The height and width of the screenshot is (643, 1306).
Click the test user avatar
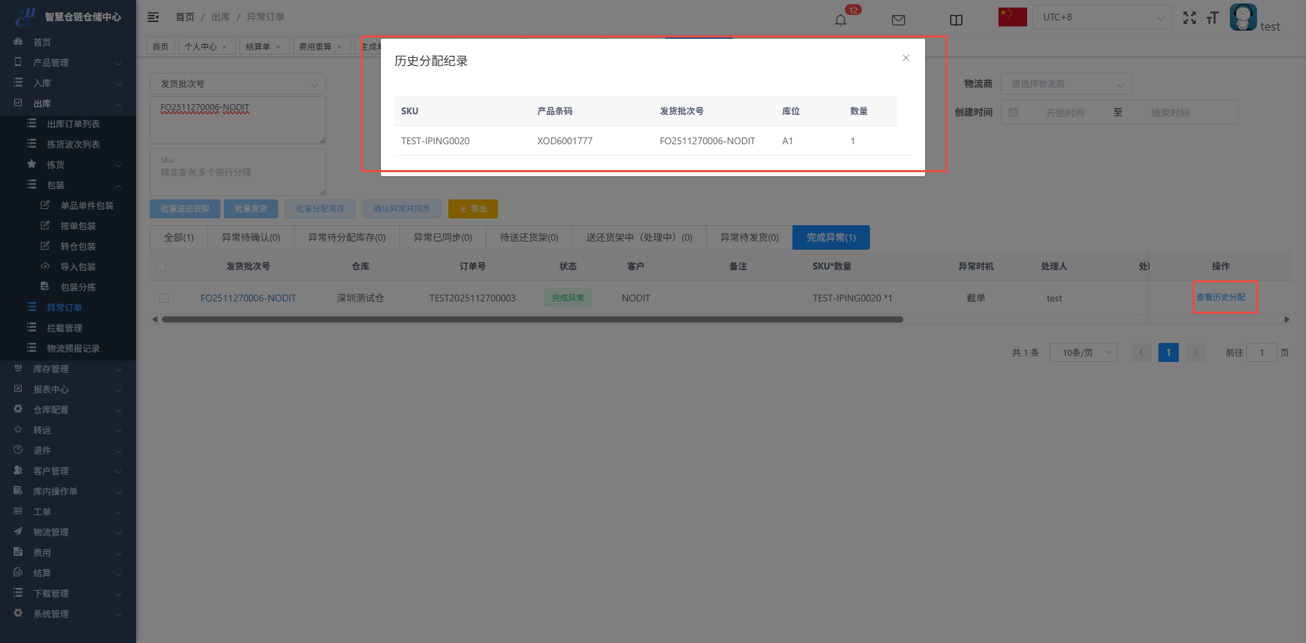[1243, 17]
